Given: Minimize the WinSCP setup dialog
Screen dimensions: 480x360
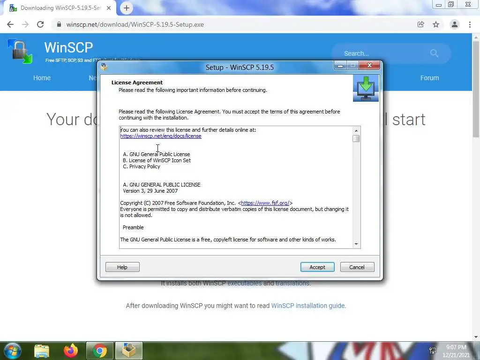Looking at the screenshot, I should [340, 66].
